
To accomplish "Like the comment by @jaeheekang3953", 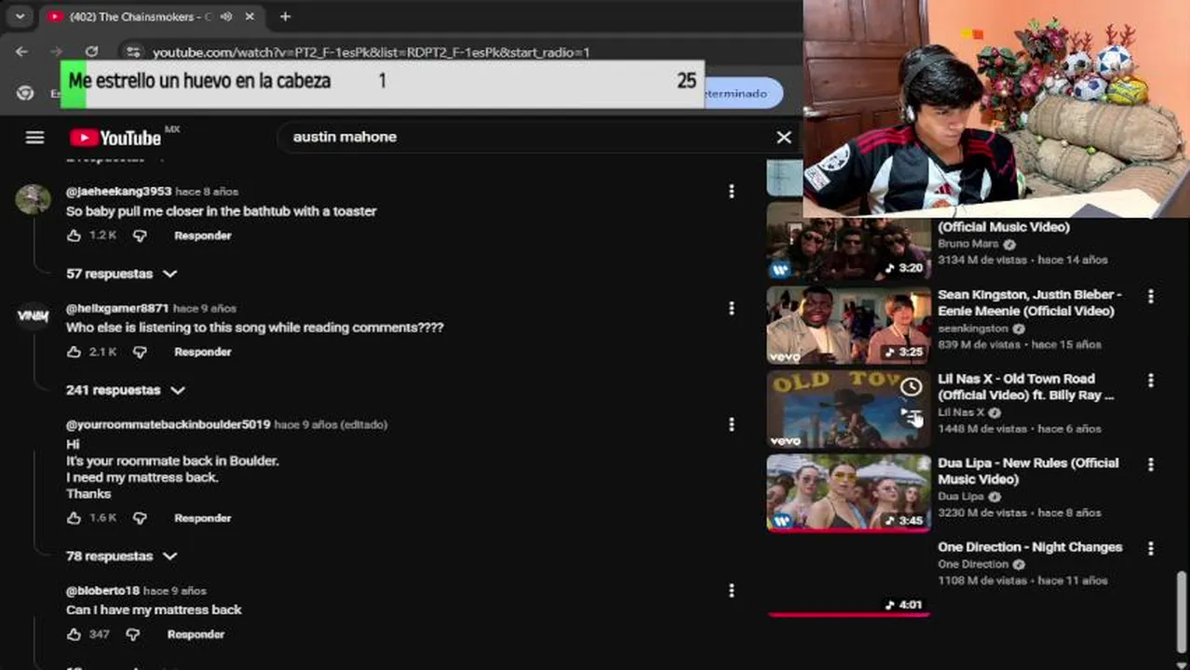I will (74, 235).
